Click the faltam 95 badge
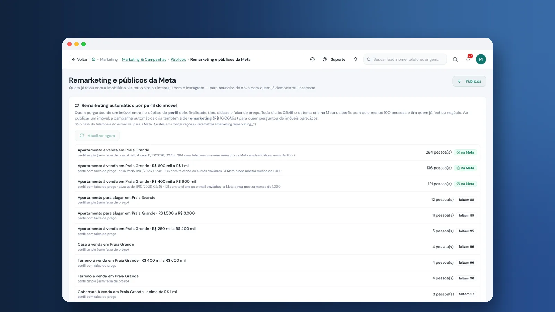The height and width of the screenshot is (312, 555). 466,231
